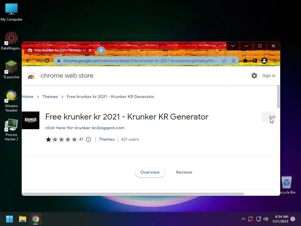This screenshot has width=301, height=226.
Task: Open the network tray icon
Action: 258,219
